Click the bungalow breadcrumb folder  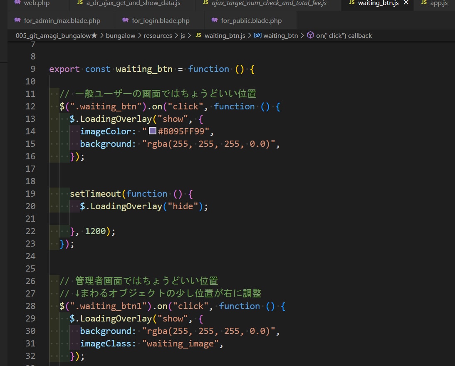(121, 36)
